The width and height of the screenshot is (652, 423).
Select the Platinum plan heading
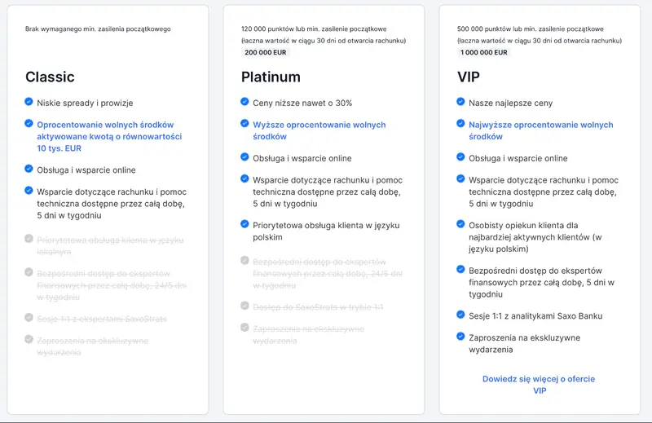tap(271, 77)
